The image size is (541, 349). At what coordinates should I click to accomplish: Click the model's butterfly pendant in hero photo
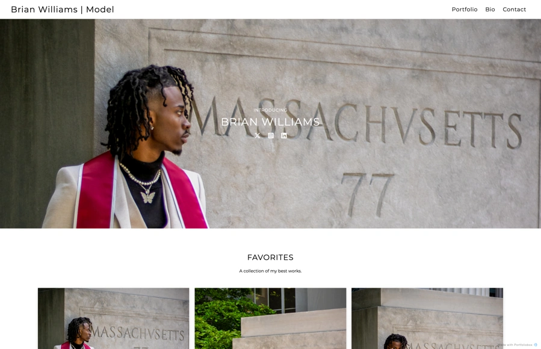tap(147, 197)
